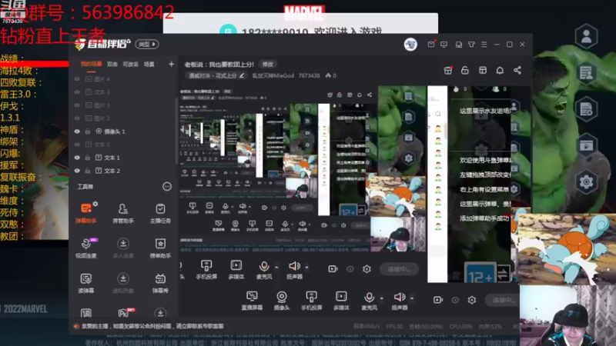Open the PK tool in toolbox
Viewport: 616px width, 346px height.
click(125, 313)
